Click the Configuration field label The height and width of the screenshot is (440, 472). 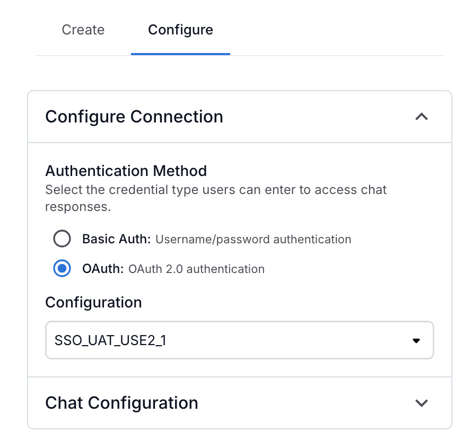(93, 302)
